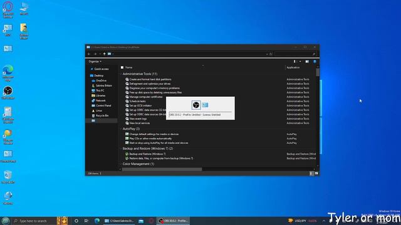Open the Opera GX Browser desktop shortcut
The height and width of the screenshot is (225, 401).
coord(8,10)
